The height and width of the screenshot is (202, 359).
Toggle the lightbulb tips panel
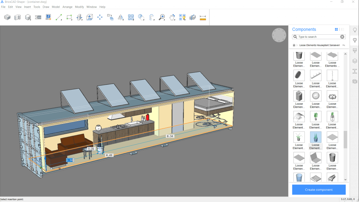(355, 30)
